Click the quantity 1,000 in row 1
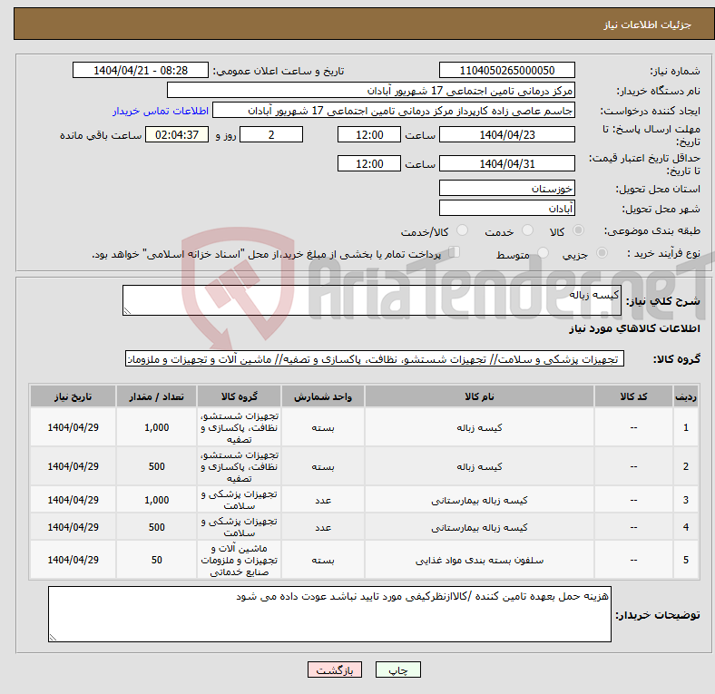Image resolution: width=715 pixels, height=694 pixels. click(156, 427)
